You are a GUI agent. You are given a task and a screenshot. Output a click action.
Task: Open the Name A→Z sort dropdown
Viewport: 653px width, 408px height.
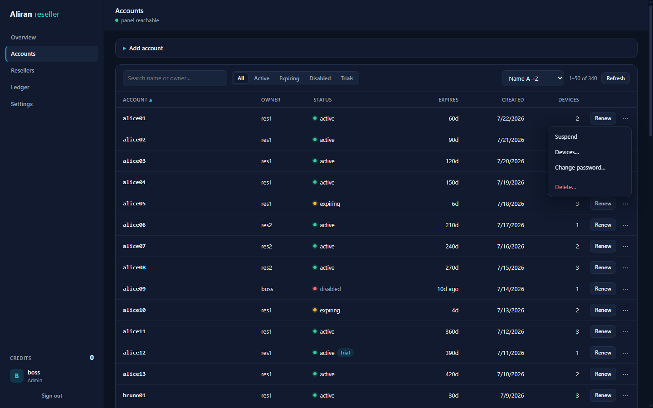[x=533, y=78]
